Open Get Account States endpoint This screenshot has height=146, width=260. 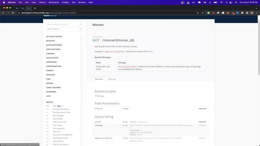[x=61, y=109]
